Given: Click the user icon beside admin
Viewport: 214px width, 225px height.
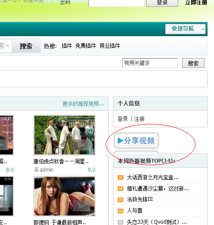Looking at the screenshot, I should pos(37,170).
